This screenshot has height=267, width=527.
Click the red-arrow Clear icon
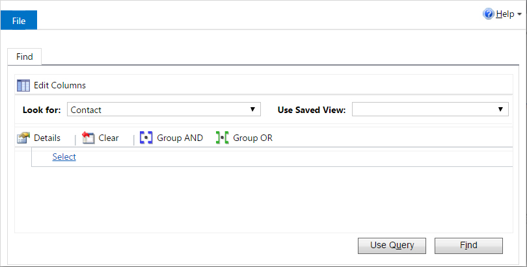point(88,138)
